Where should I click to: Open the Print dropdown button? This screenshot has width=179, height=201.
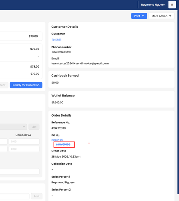(139, 16)
